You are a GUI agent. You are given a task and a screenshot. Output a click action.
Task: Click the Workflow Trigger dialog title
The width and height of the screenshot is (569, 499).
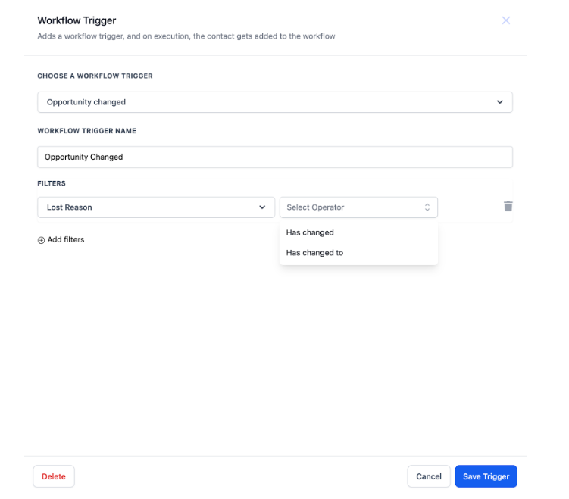(77, 20)
